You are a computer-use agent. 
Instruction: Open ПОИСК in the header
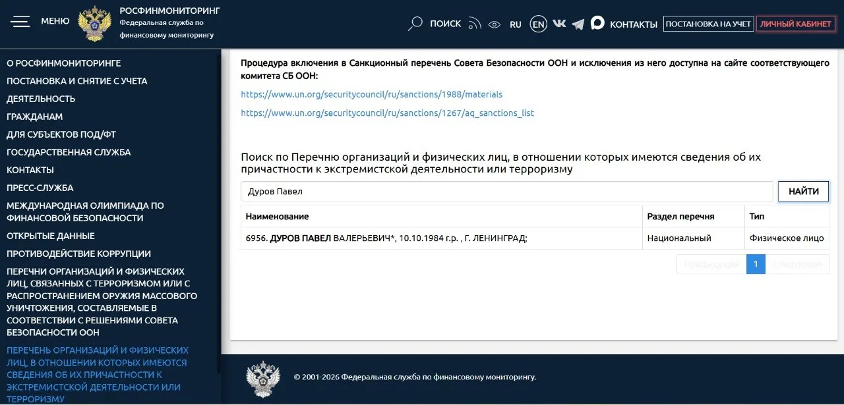tap(446, 24)
